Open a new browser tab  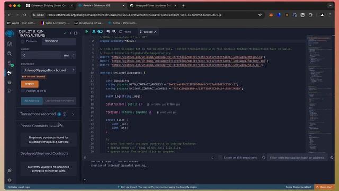click(x=183, y=6)
